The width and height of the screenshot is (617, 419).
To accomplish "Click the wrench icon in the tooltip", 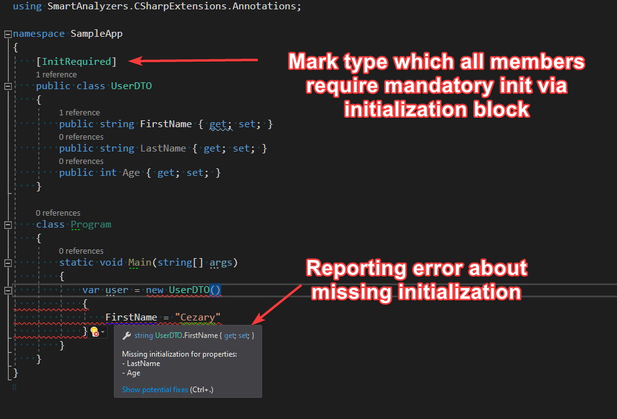I will (126, 336).
